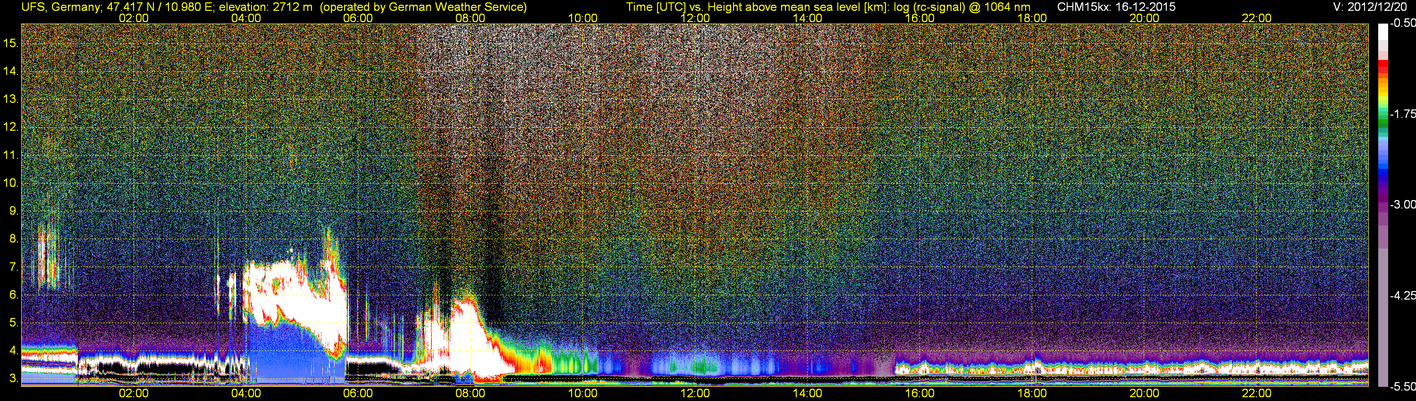The width and height of the screenshot is (1416, 401).
Task: Click the 20:00 label on the top time axis
Action: [1145, 18]
